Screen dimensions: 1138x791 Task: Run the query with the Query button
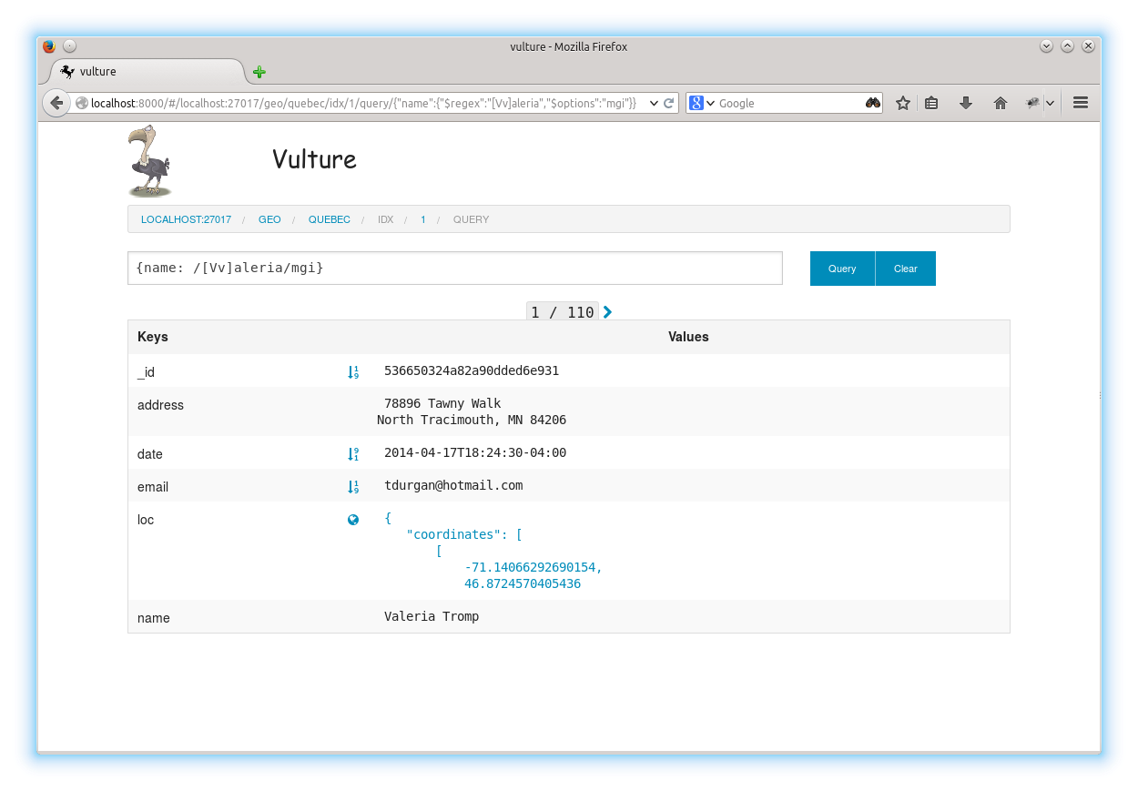click(x=842, y=269)
